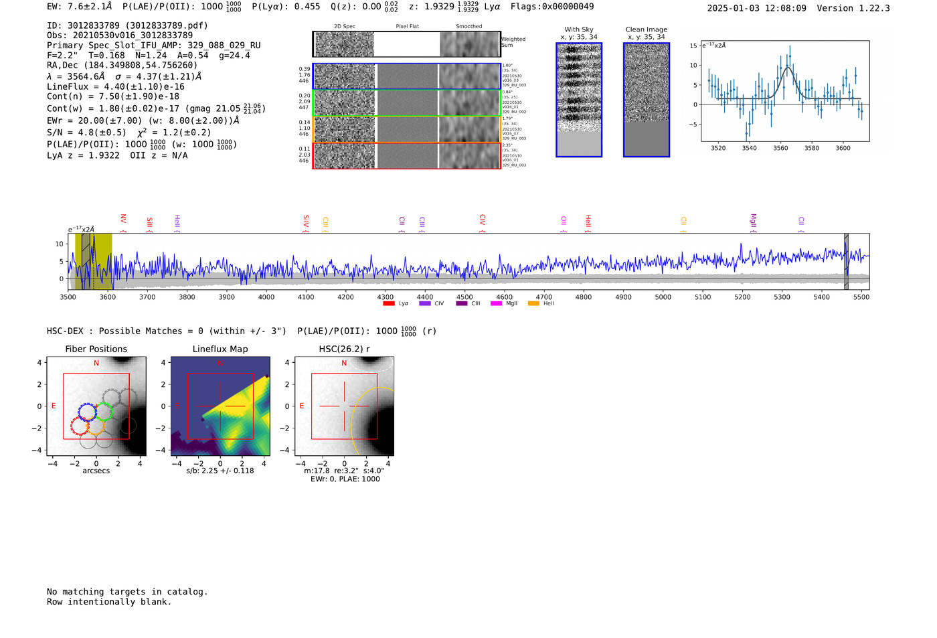Click the LineFlux = 4.40(±1.10)e-16 line

[116, 86]
